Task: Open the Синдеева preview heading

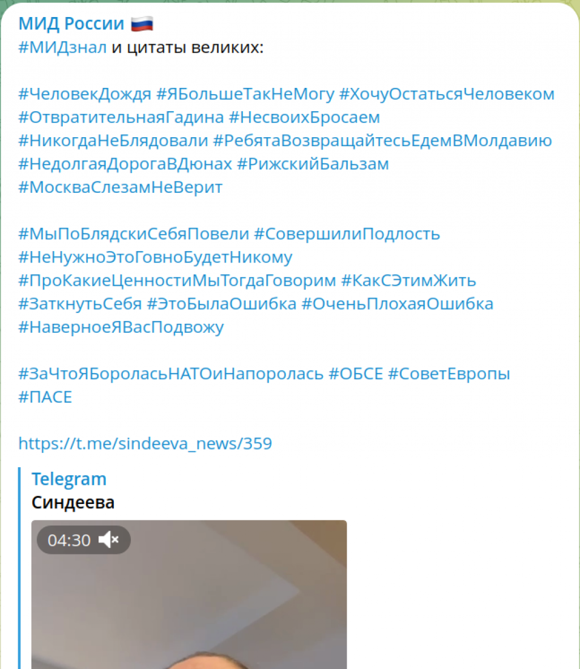Action: coord(73,502)
